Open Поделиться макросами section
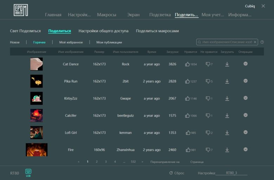This screenshot has width=274, height=180. pos(157,31)
